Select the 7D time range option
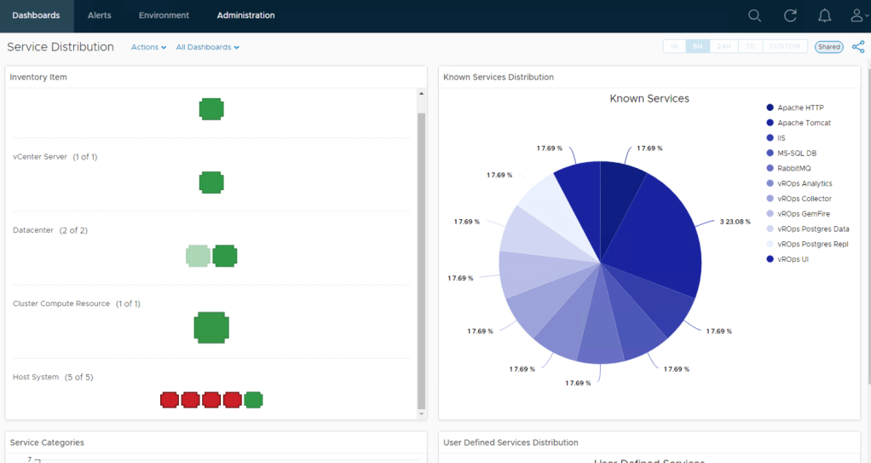Viewport: 871px width, 463px height. click(x=750, y=47)
